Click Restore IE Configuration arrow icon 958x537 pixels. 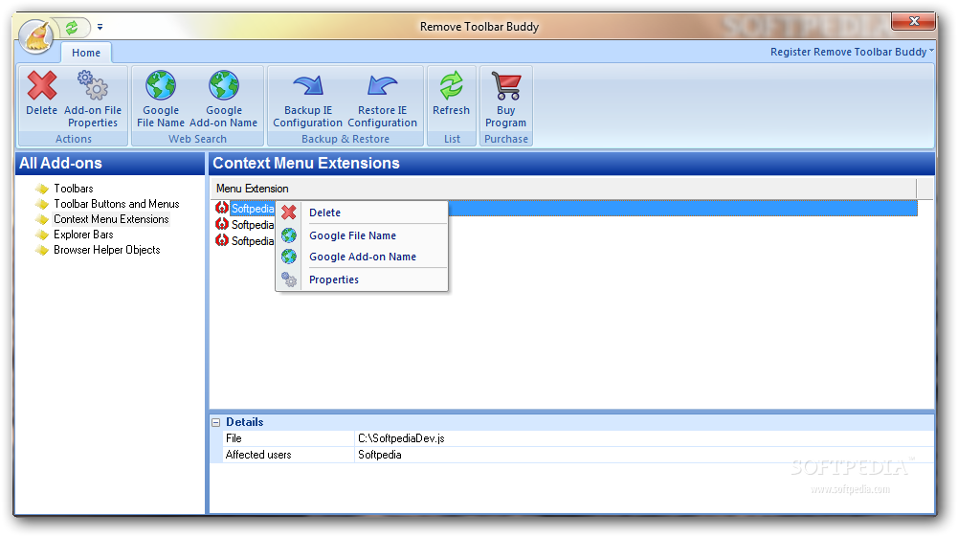383,85
